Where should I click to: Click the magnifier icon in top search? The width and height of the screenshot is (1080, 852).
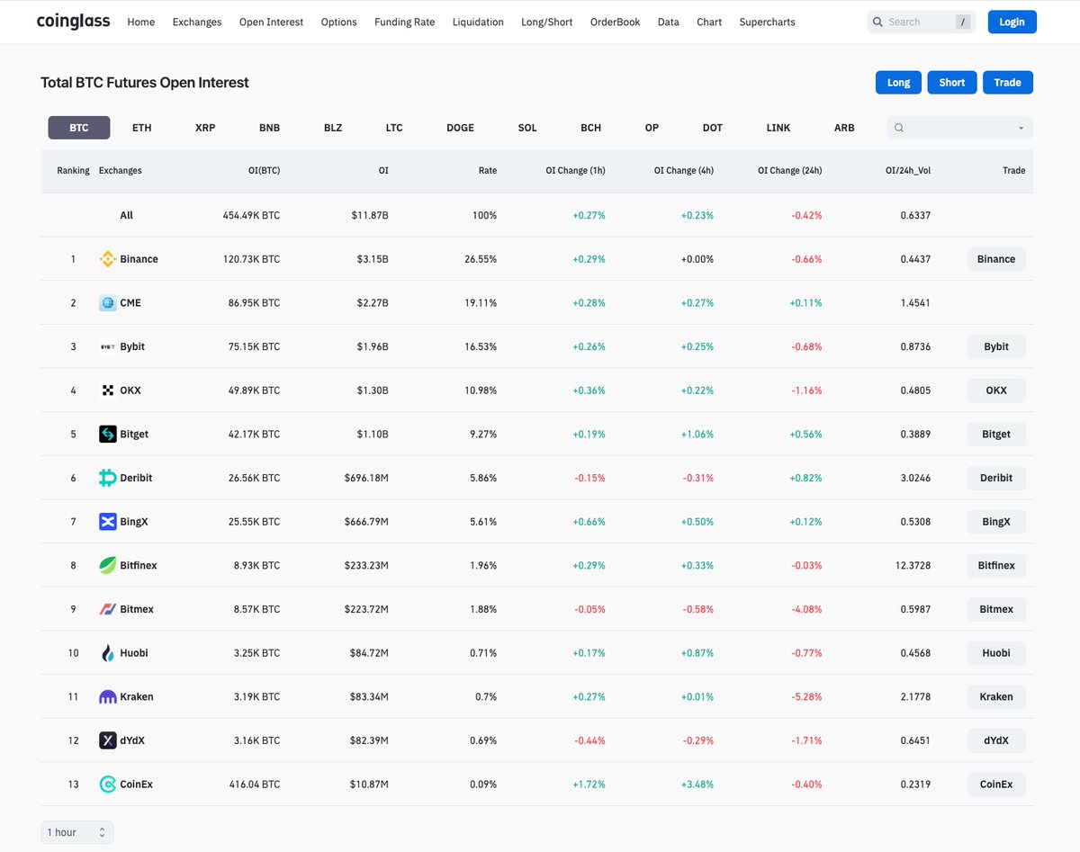pyautogui.click(x=877, y=22)
